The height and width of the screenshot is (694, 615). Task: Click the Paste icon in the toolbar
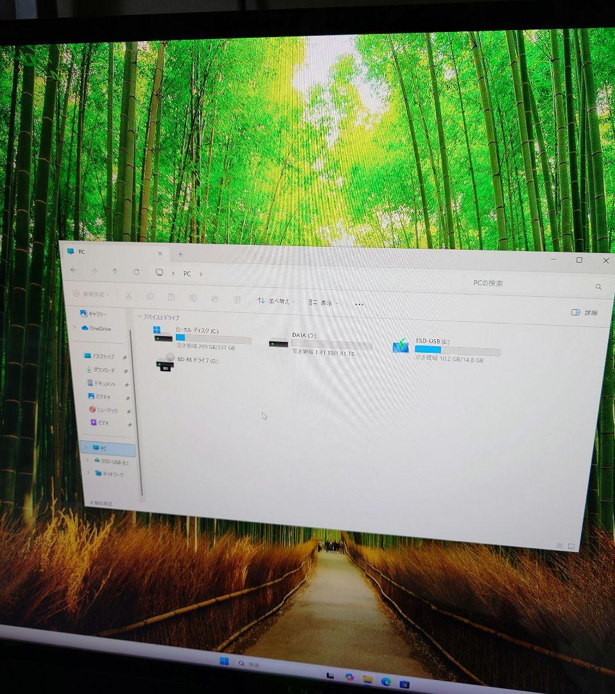tap(171, 296)
